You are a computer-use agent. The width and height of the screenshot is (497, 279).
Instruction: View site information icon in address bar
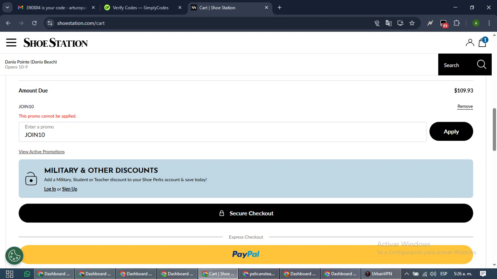tap(50, 23)
